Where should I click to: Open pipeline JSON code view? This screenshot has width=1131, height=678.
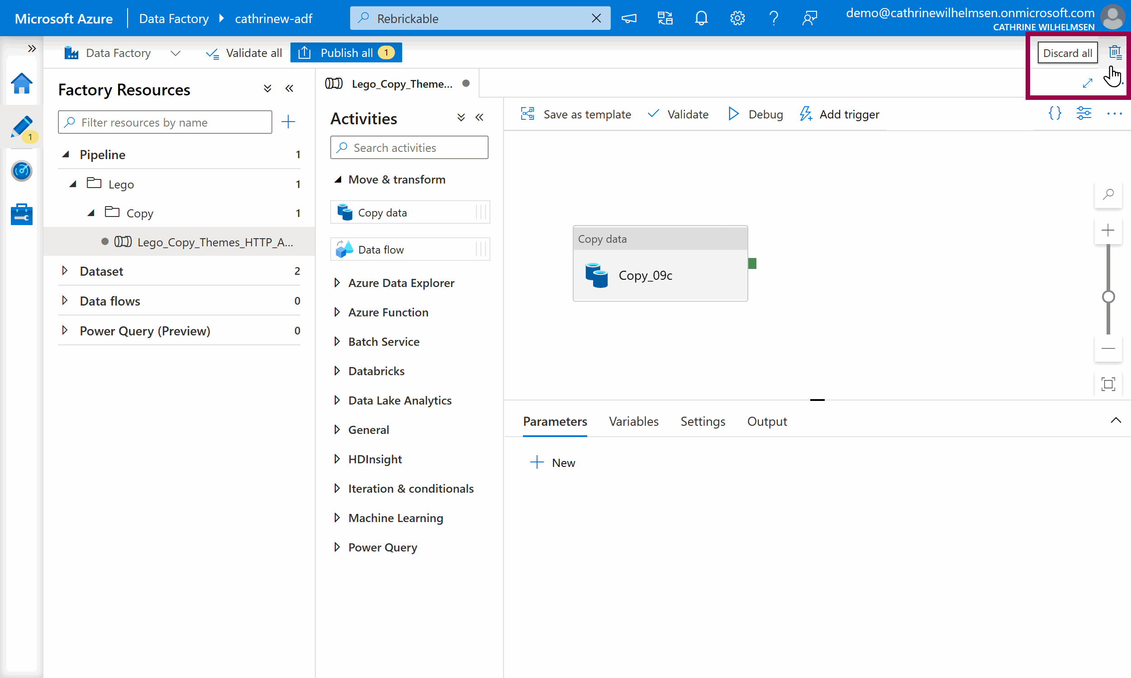coord(1055,113)
